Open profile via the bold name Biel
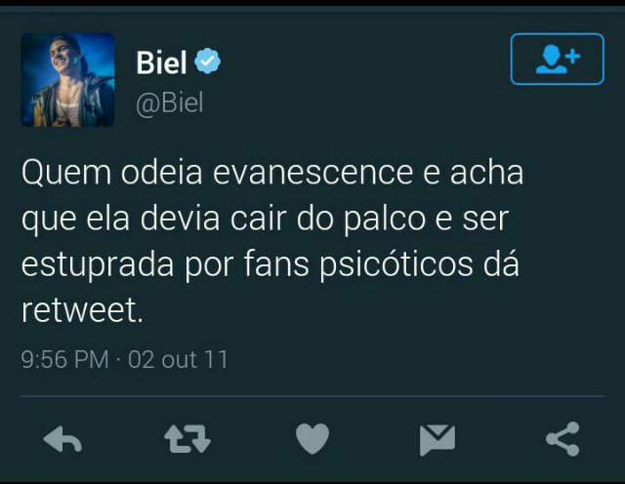Viewport: 625px width, 484px height. tap(161, 62)
